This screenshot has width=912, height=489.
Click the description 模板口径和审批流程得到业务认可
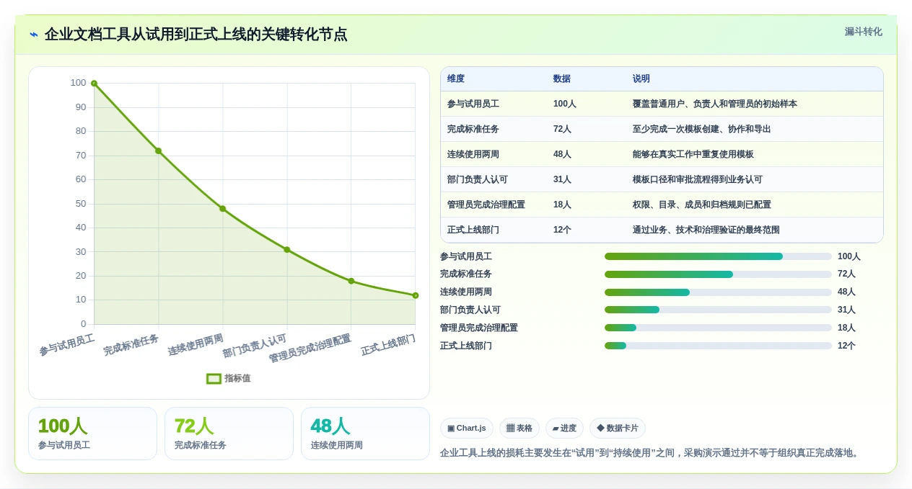(698, 179)
